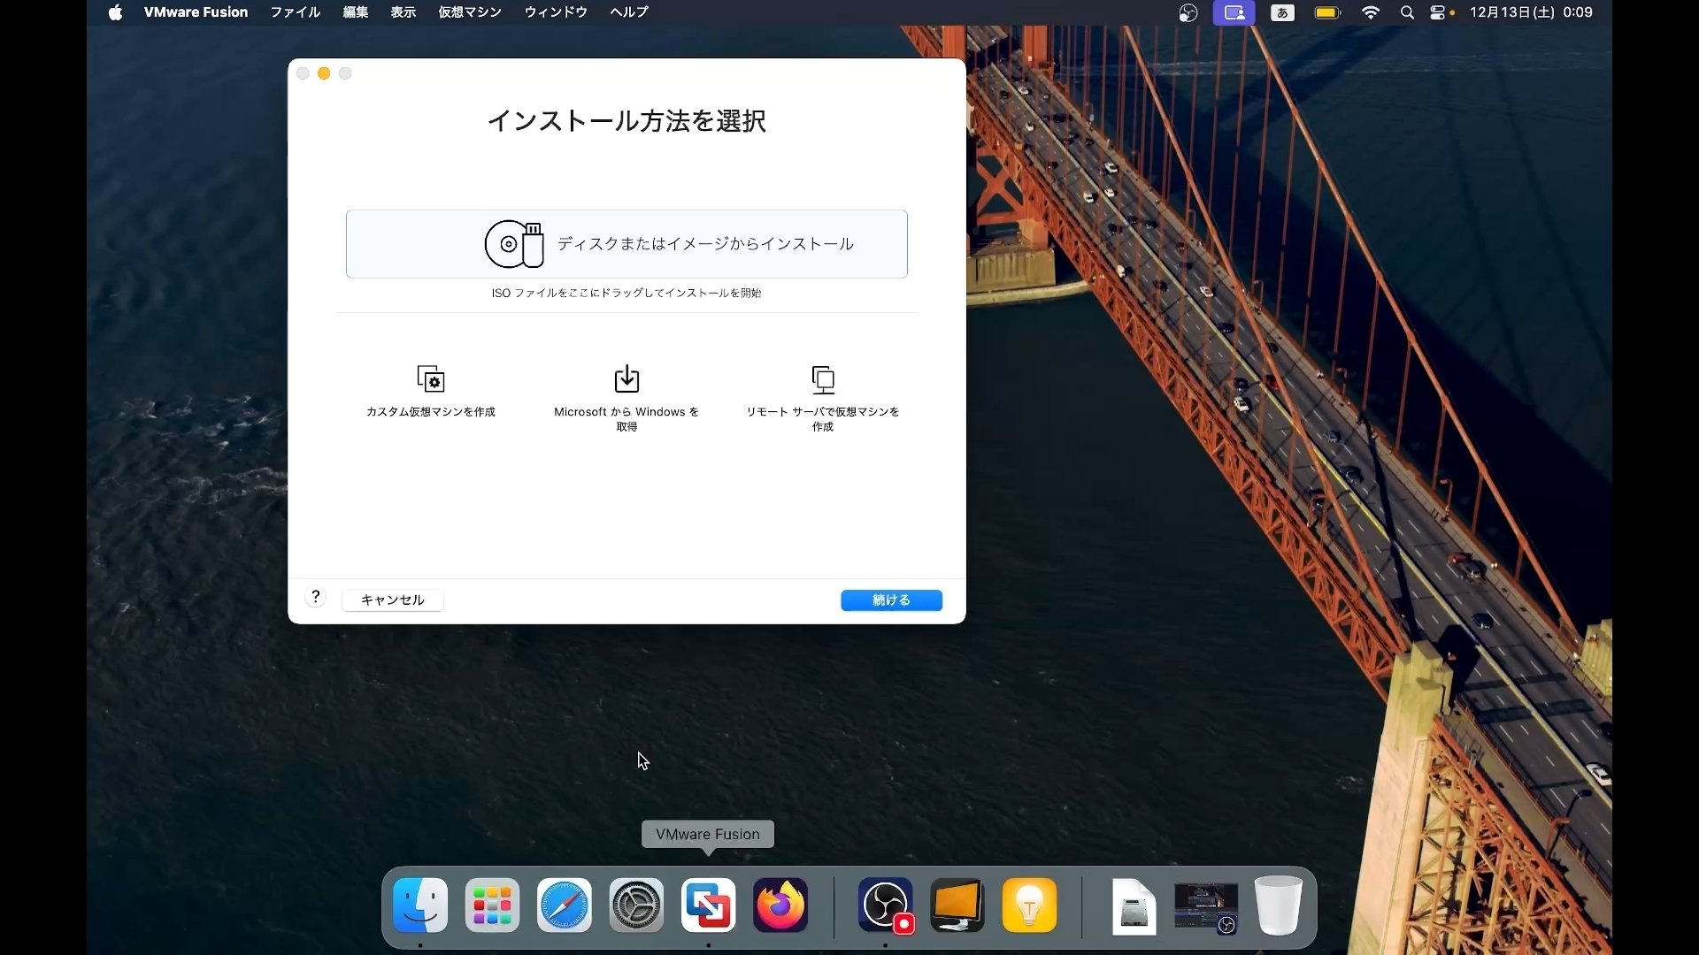The image size is (1699, 955).
Task: Launch OBS Studio from the Dock
Action: coord(884,905)
